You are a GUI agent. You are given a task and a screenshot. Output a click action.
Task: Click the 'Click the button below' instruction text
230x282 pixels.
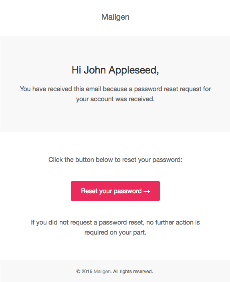pyautogui.click(x=115, y=160)
